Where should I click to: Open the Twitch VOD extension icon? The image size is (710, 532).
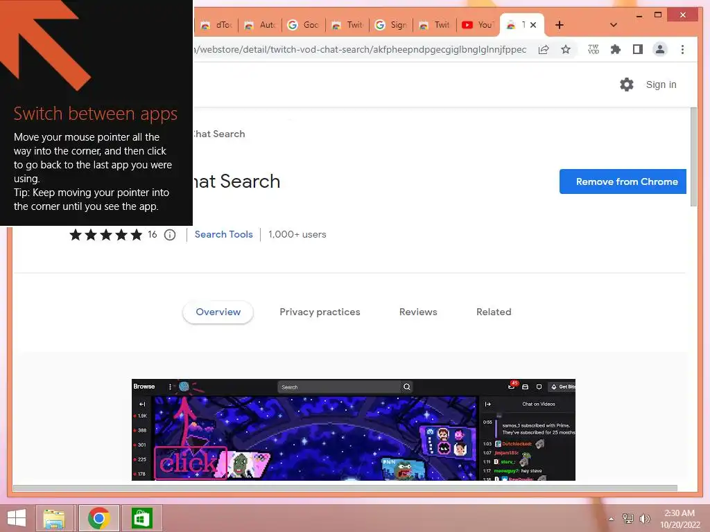(594, 49)
